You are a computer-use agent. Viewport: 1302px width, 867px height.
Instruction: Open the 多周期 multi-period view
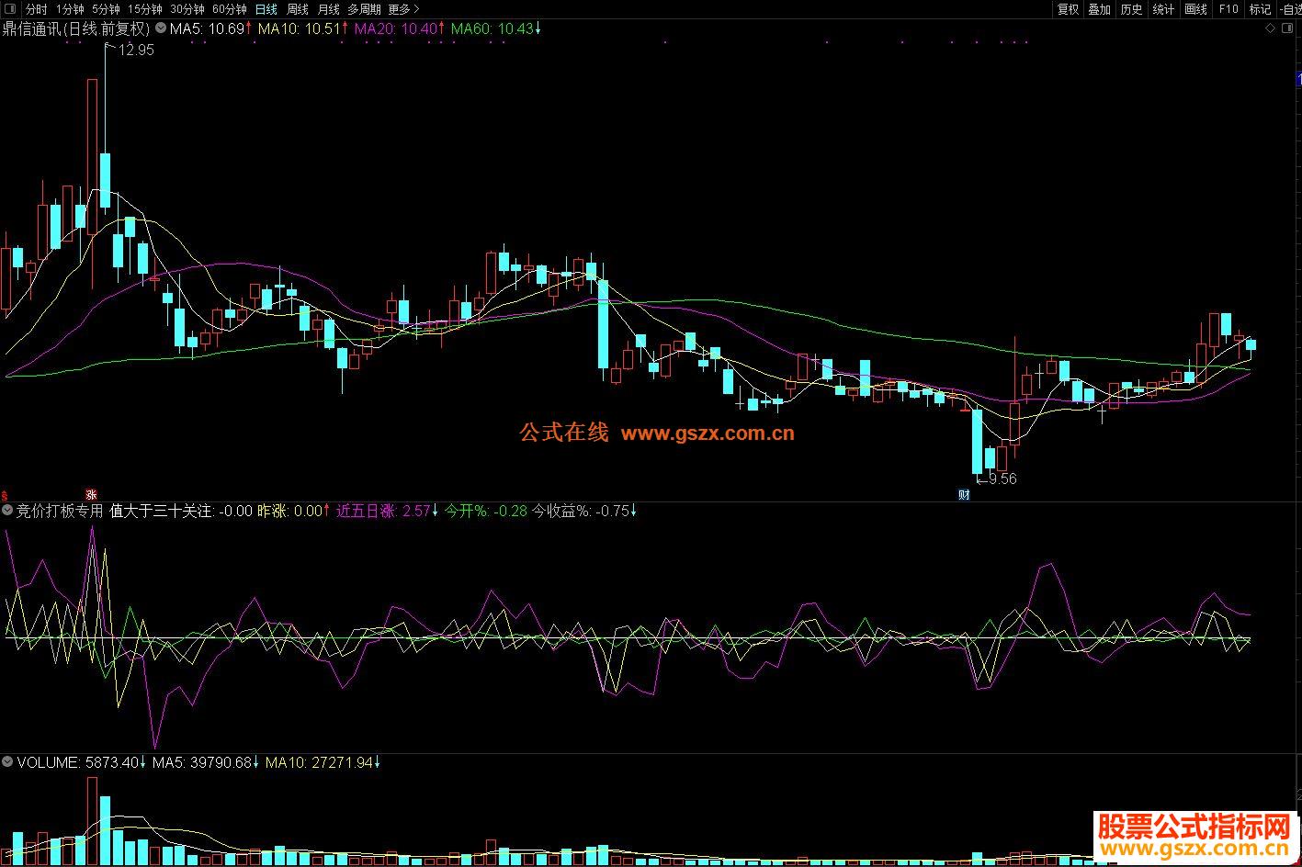364,9
